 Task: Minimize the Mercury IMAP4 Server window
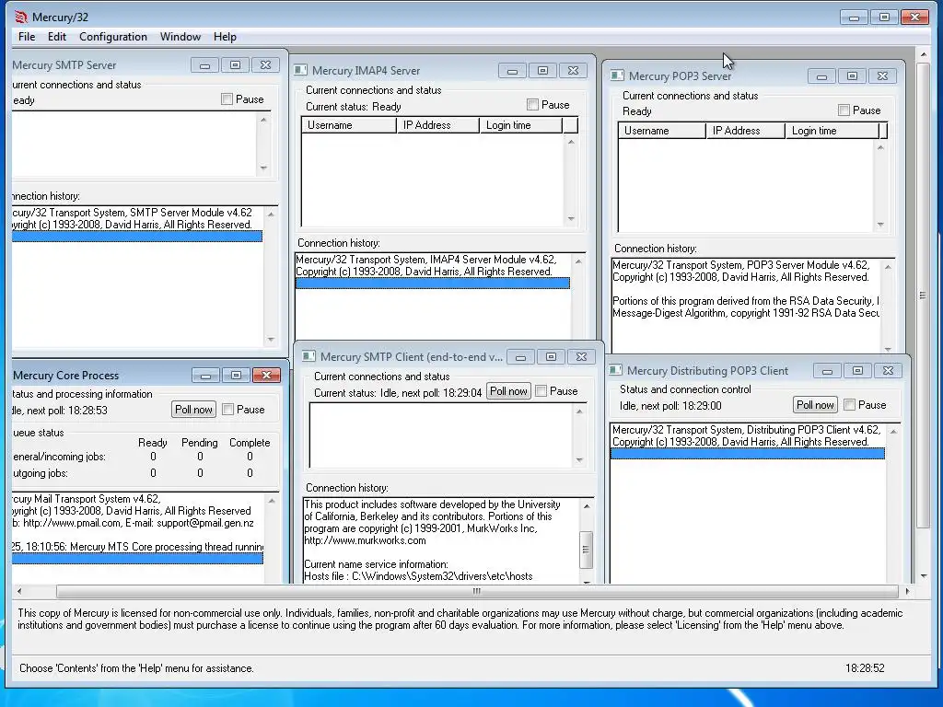pos(512,71)
